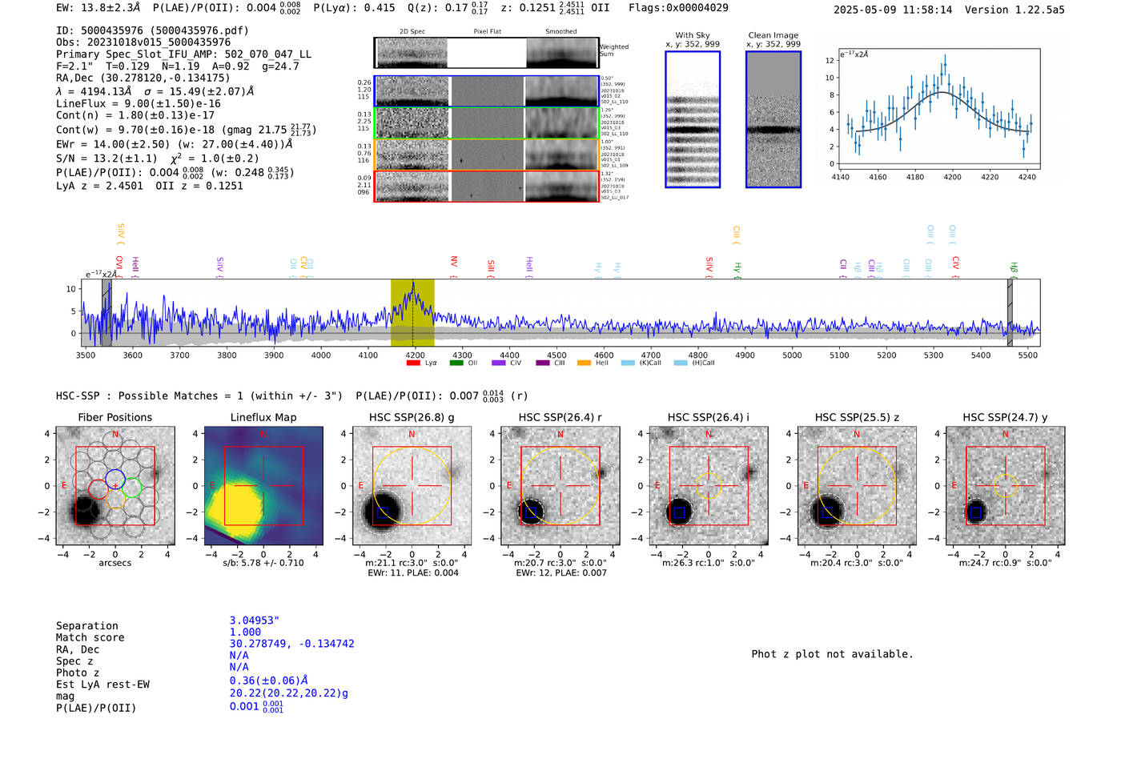Click the (K)CaII legend swatch
This screenshot has width=1121, height=763.
tap(628, 363)
